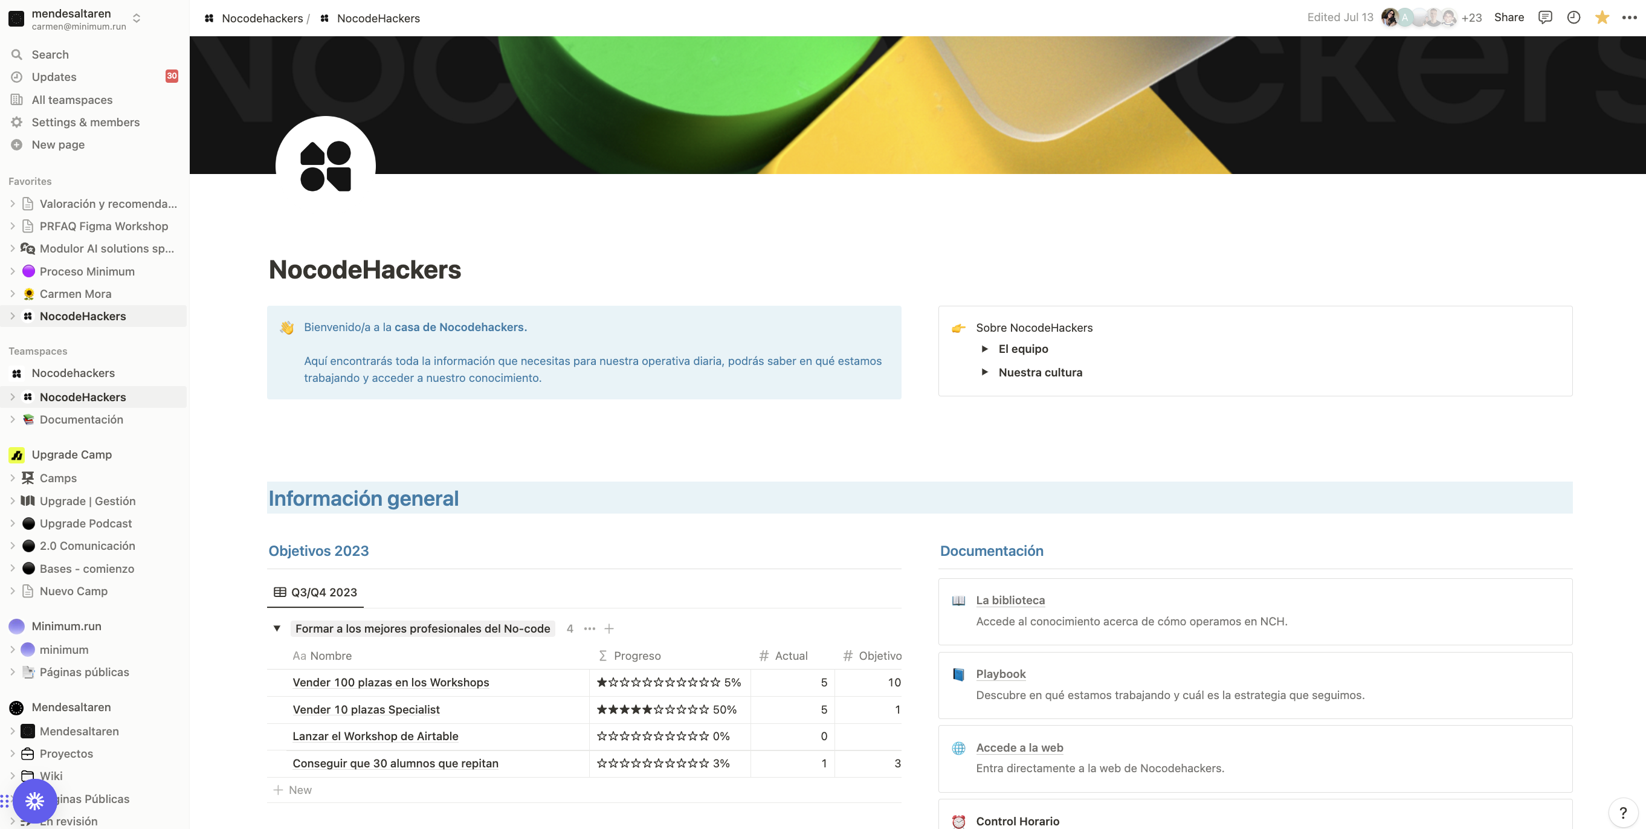
Task: View page edit history via clock icon
Action: [1573, 18]
